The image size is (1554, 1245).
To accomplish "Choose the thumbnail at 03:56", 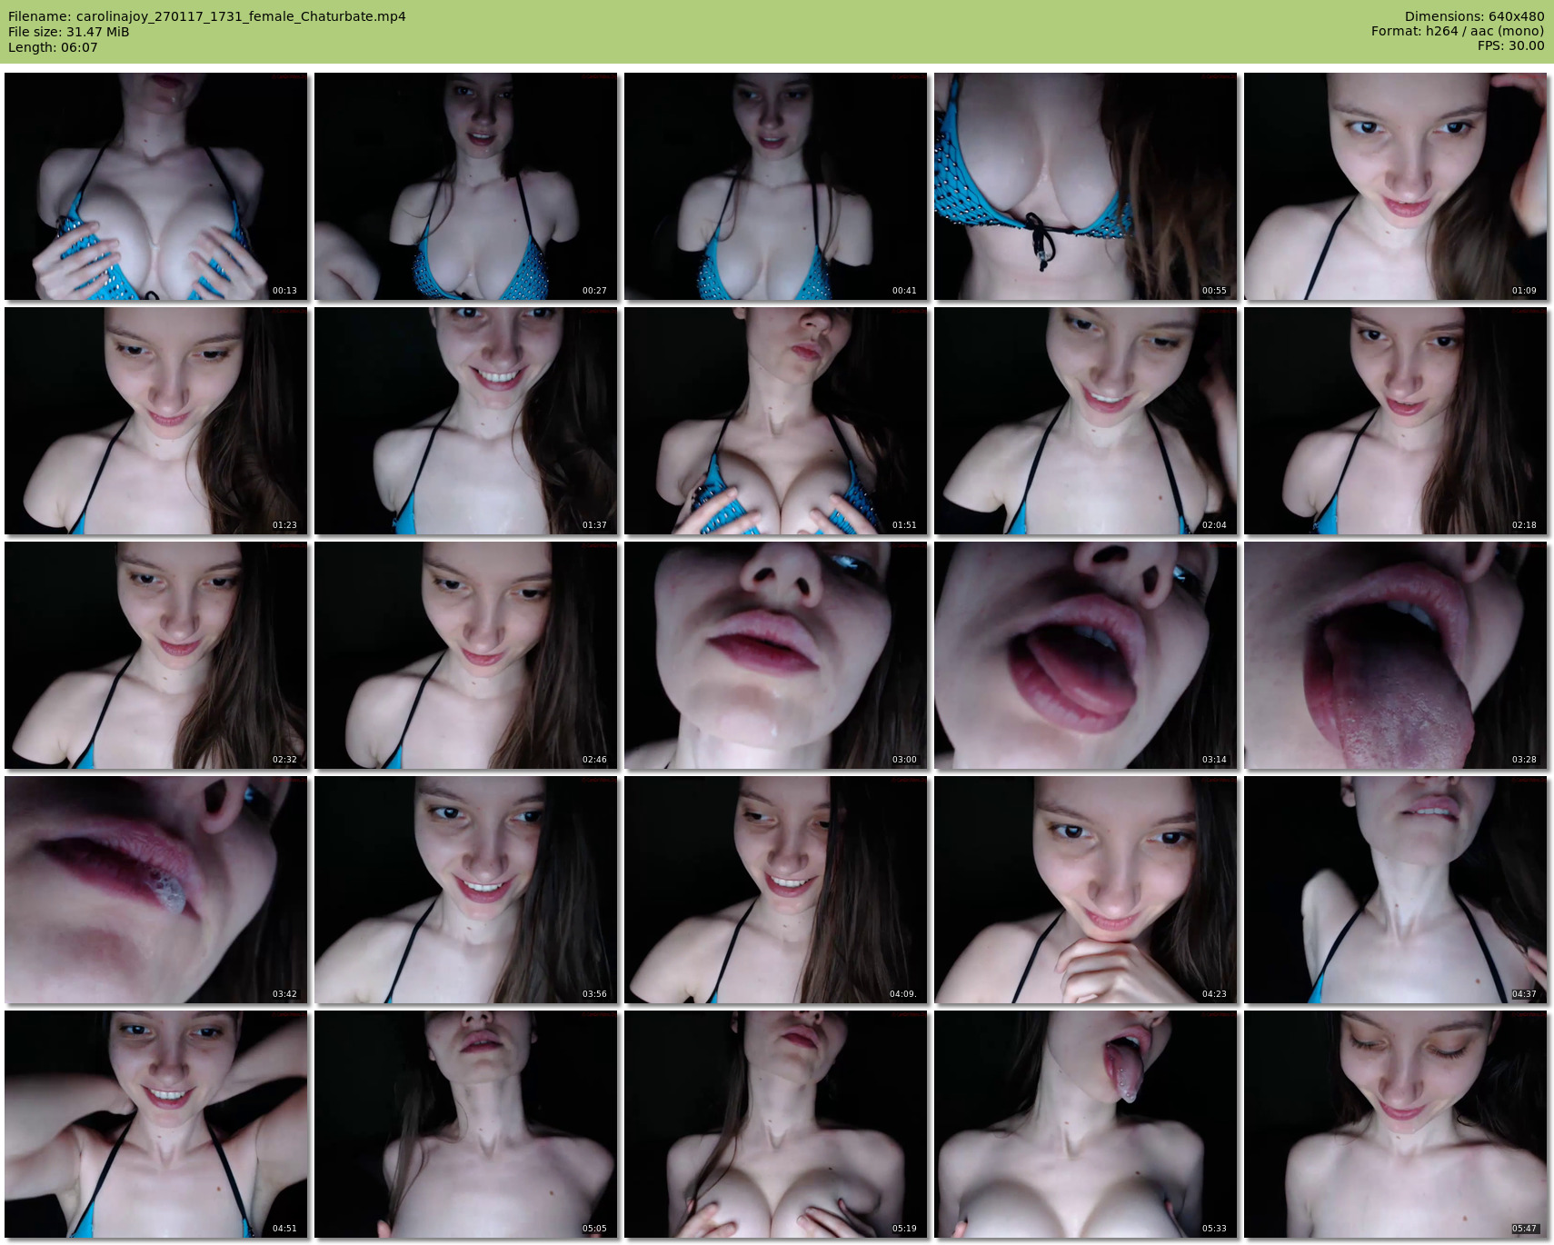I will (466, 890).
